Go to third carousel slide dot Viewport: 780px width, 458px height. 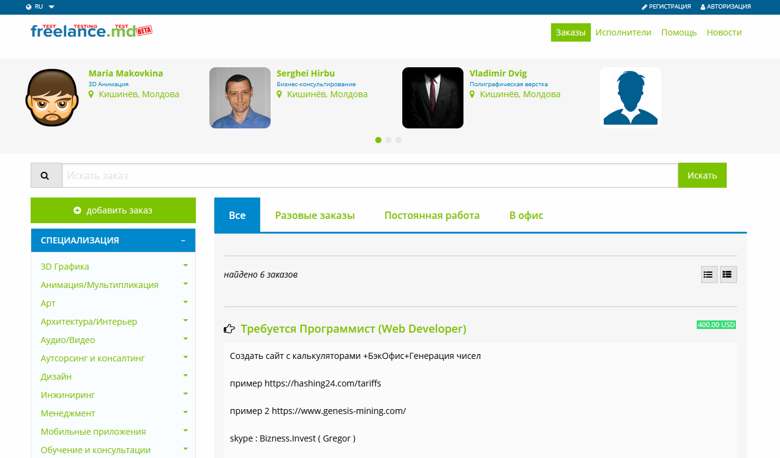pyautogui.click(x=399, y=140)
